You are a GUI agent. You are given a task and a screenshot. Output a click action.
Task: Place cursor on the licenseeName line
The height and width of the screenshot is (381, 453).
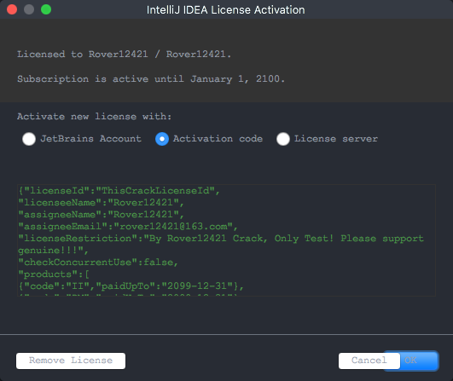(101, 203)
